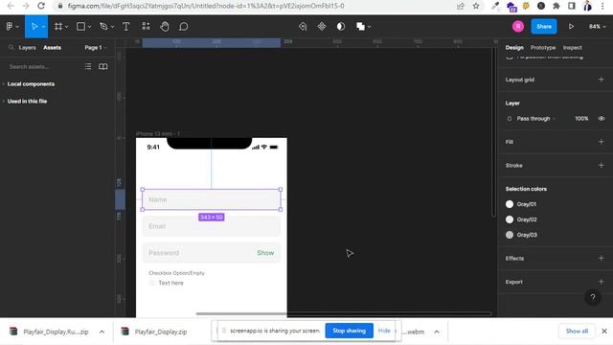Click the Present play button
The image size is (613, 345).
(x=571, y=26)
